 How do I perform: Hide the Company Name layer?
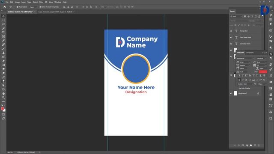pyautogui.click(x=231, y=44)
